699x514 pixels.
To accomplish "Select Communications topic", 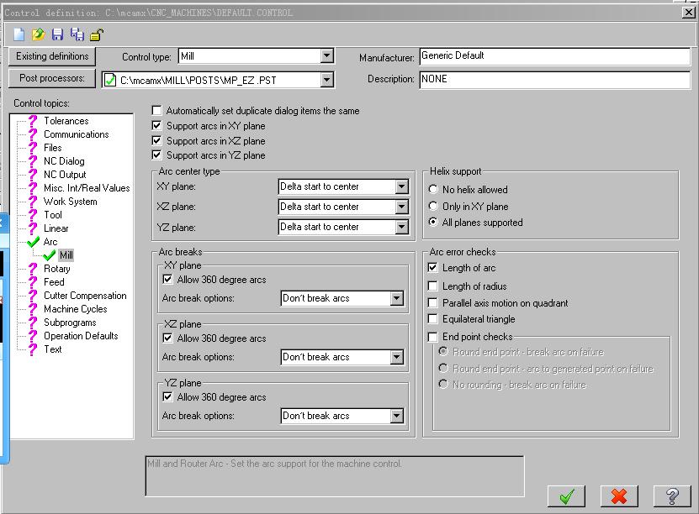I will [x=77, y=134].
